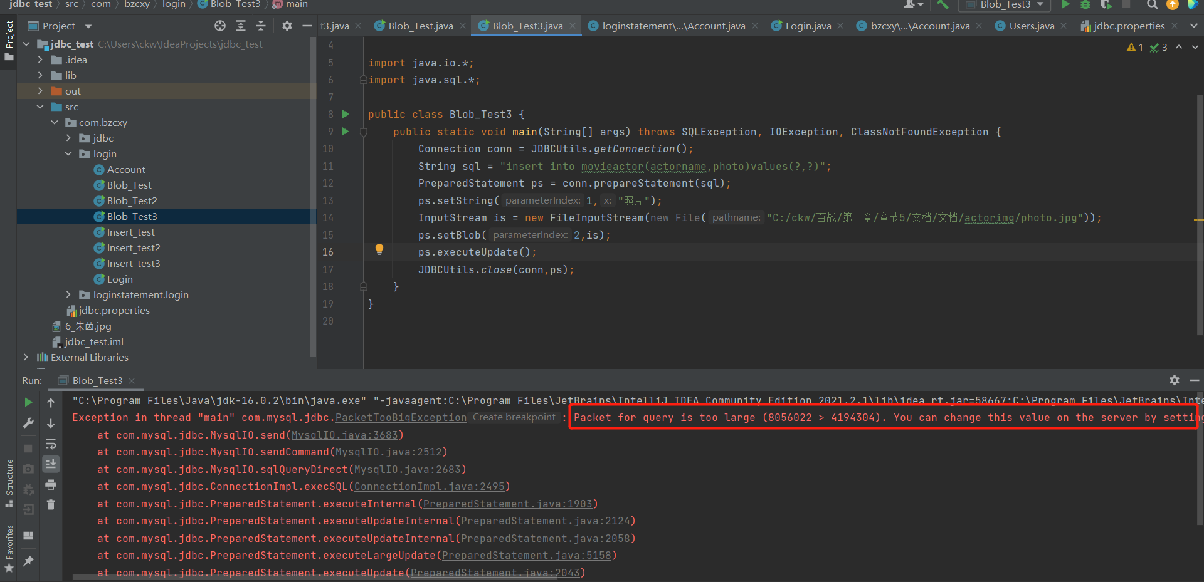Viewport: 1204px width, 582px height.
Task: Open ConnectionImpl.java:2495 link
Action: [x=430, y=486]
